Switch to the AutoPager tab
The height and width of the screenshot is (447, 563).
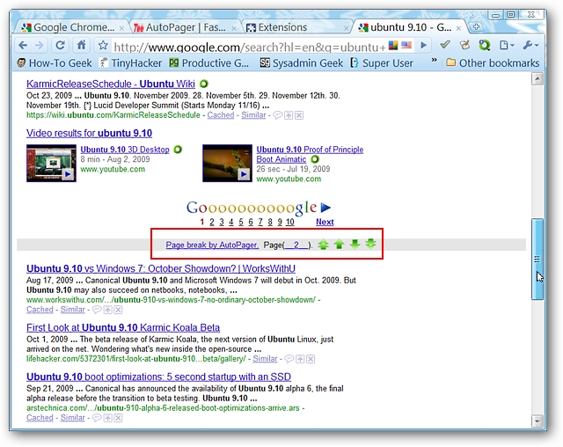[x=184, y=27]
